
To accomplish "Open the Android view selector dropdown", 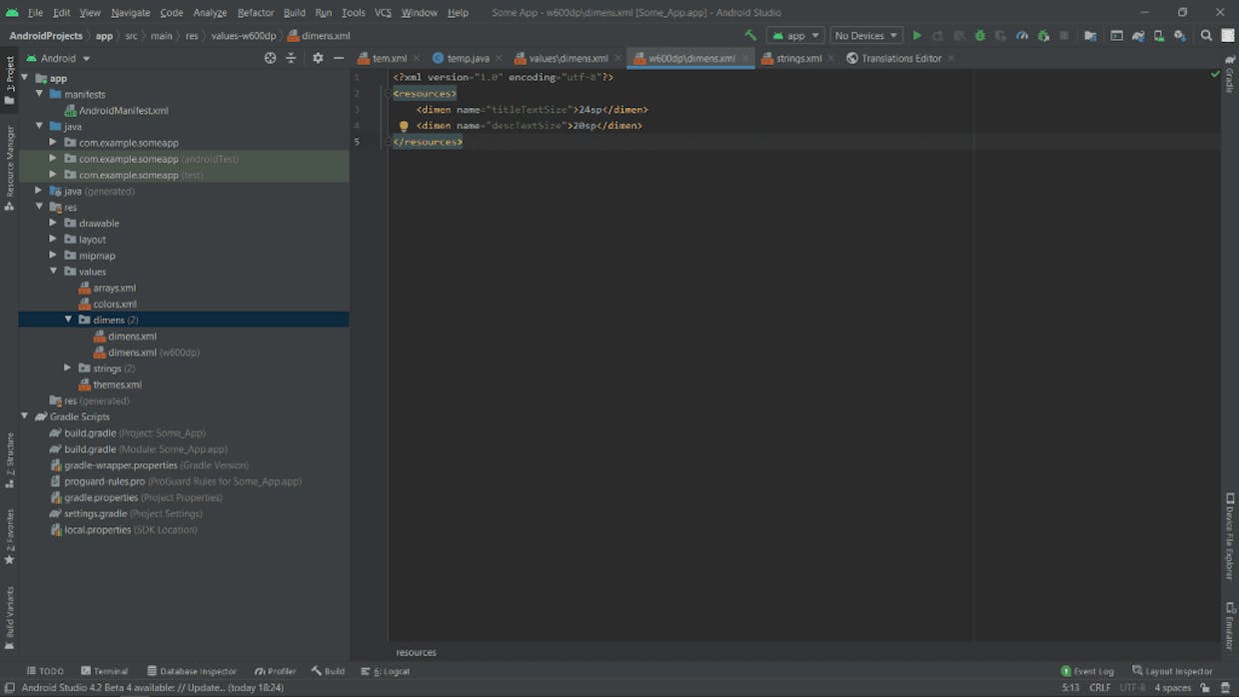I will pyautogui.click(x=58, y=58).
